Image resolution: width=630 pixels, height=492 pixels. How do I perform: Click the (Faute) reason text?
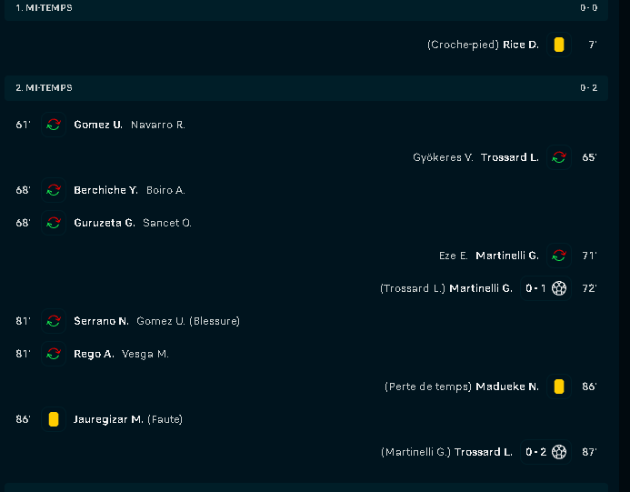(165, 419)
